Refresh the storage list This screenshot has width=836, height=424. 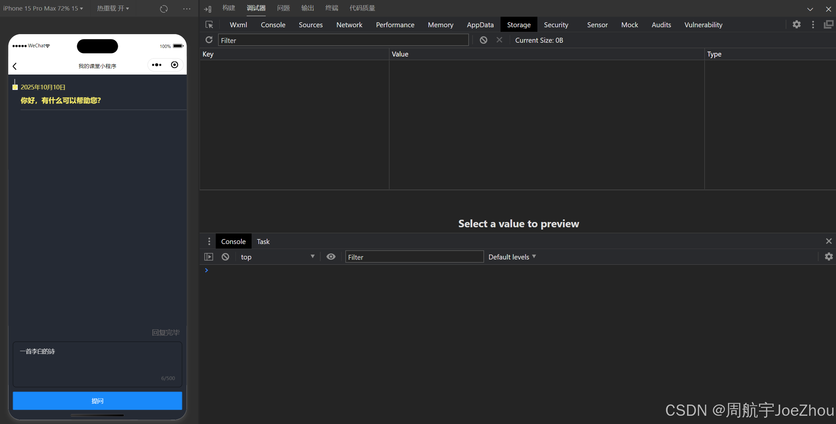point(209,40)
